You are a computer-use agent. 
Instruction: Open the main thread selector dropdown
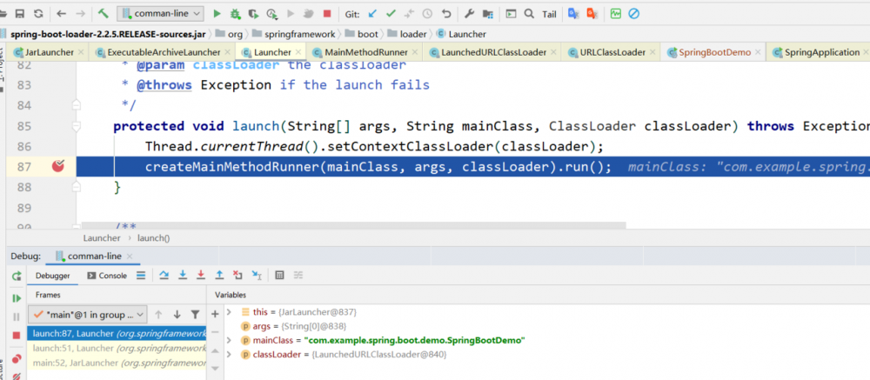pos(88,315)
